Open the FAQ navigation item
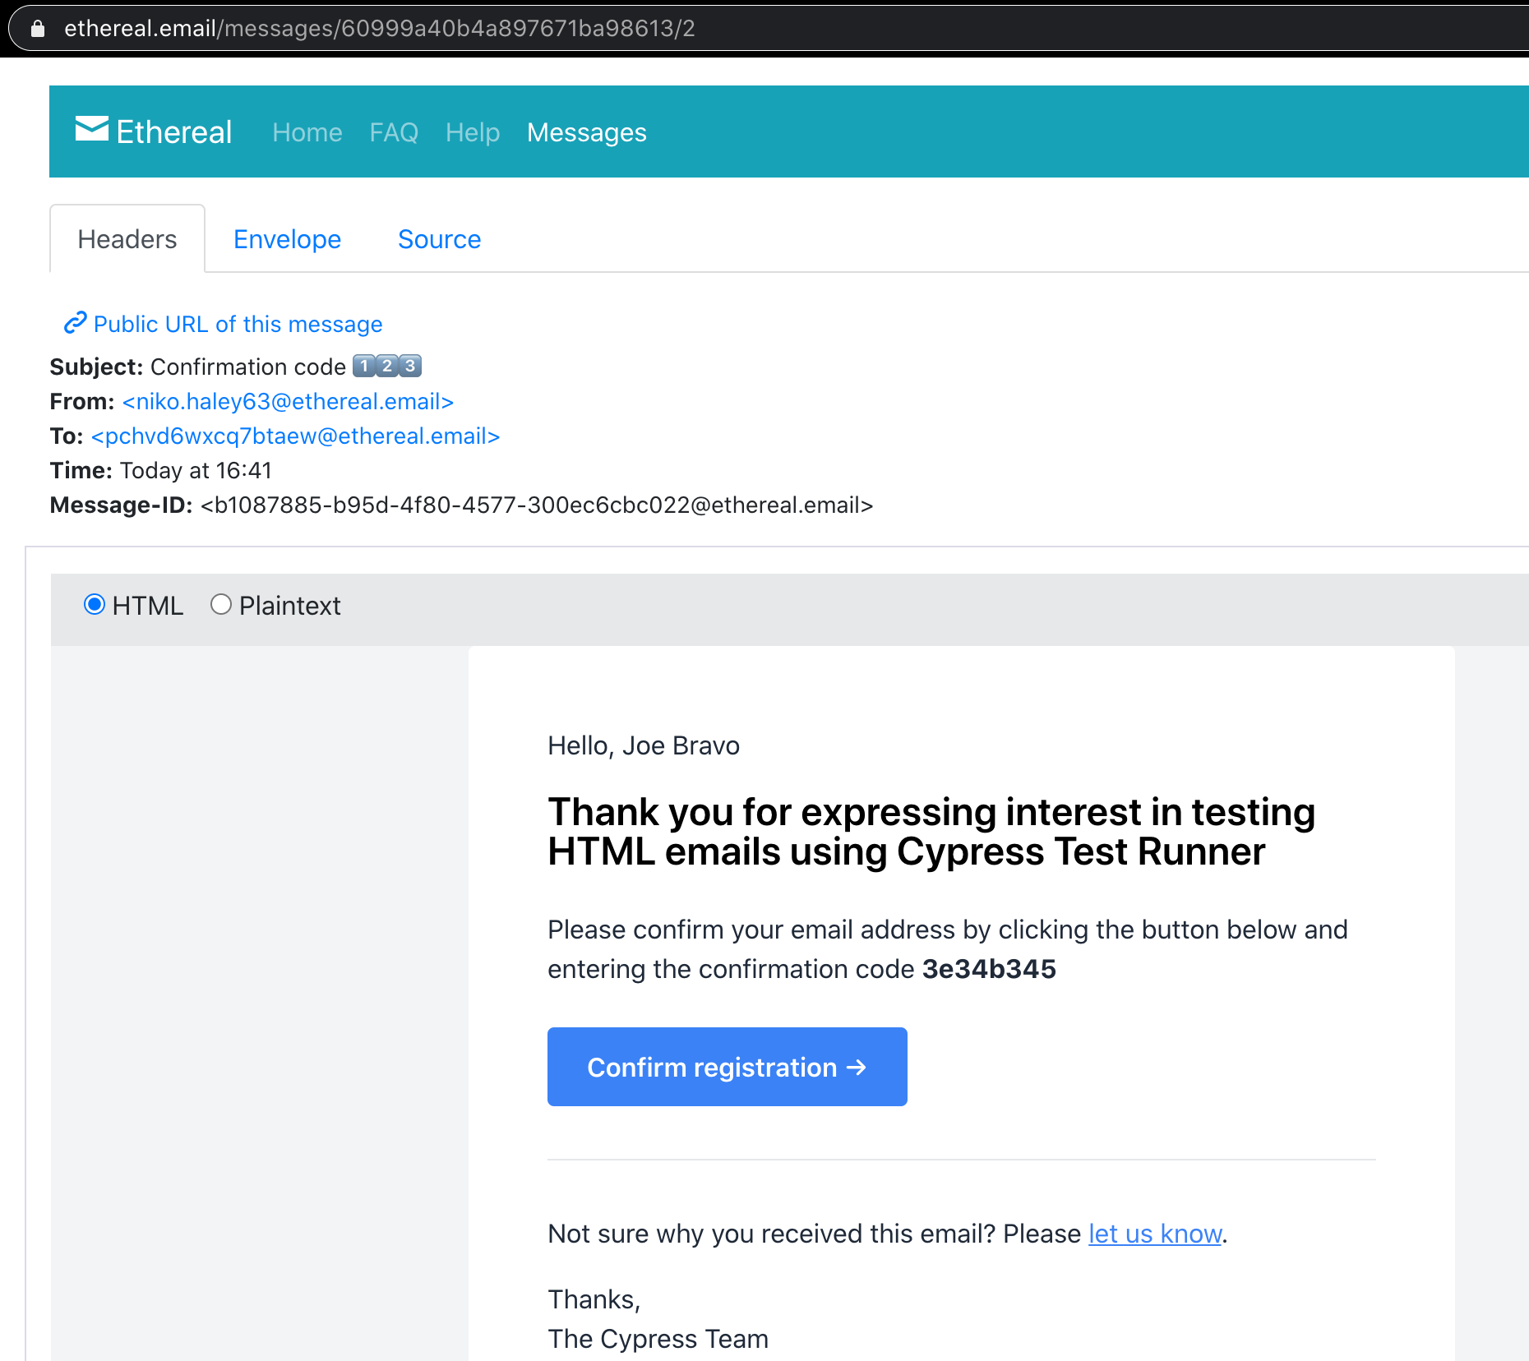This screenshot has height=1361, width=1529. coord(394,132)
